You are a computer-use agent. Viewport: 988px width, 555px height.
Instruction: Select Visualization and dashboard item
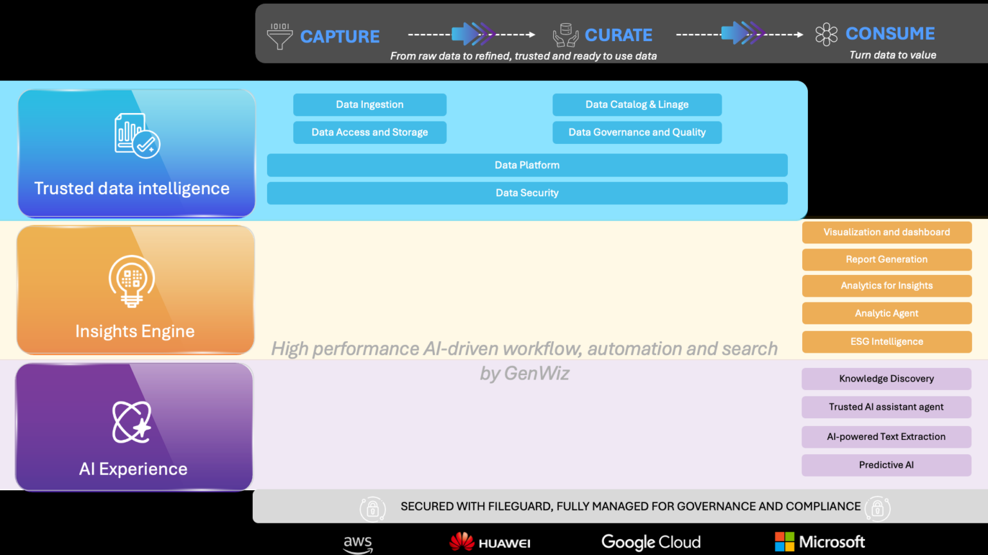886,233
